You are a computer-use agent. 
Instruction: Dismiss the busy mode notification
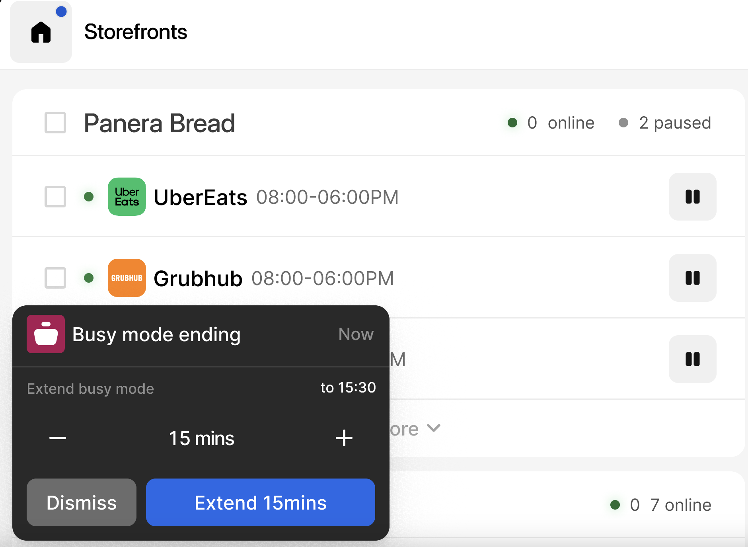coord(82,502)
